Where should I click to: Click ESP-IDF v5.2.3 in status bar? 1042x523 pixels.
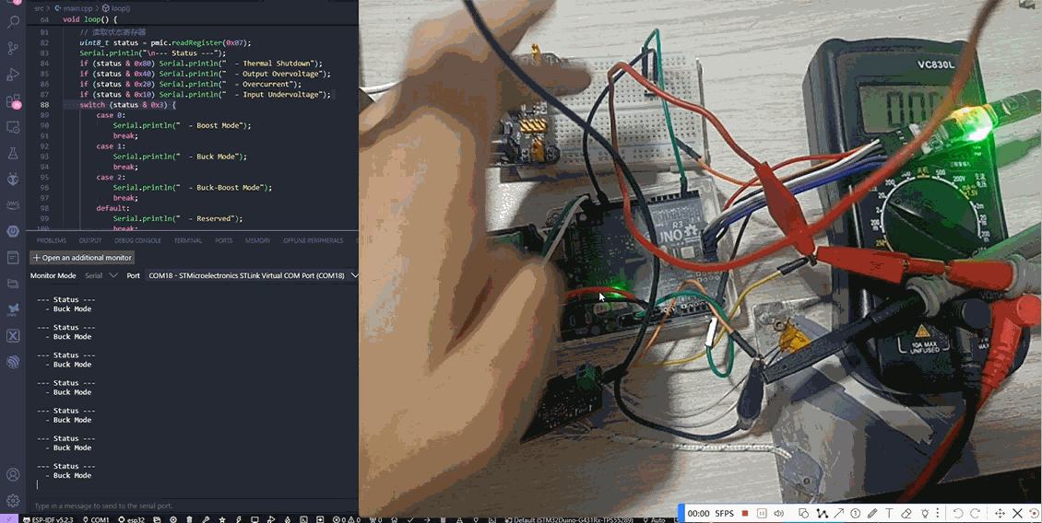[48, 519]
